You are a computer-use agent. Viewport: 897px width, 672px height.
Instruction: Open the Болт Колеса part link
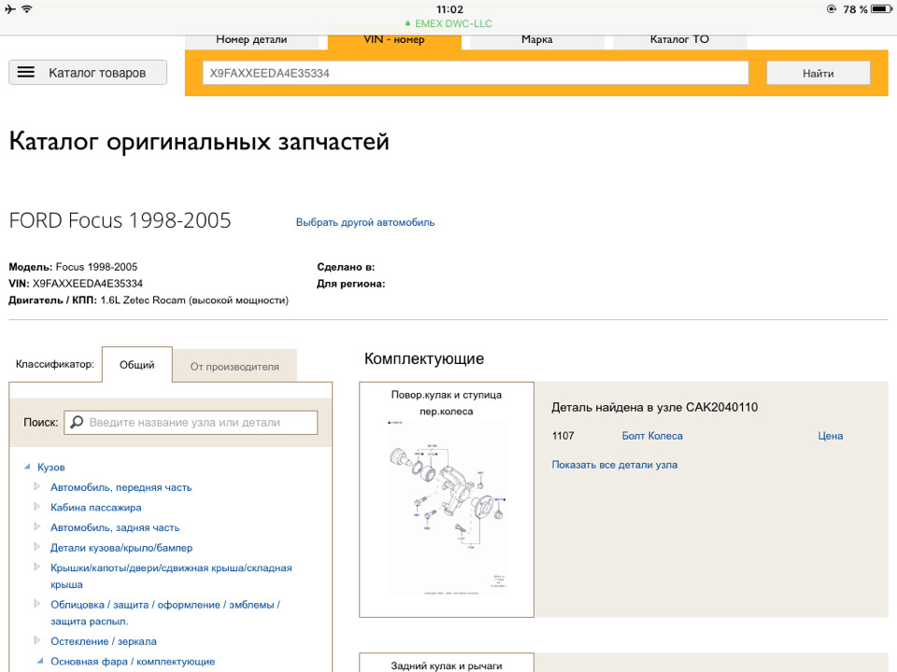pyautogui.click(x=652, y=436)
